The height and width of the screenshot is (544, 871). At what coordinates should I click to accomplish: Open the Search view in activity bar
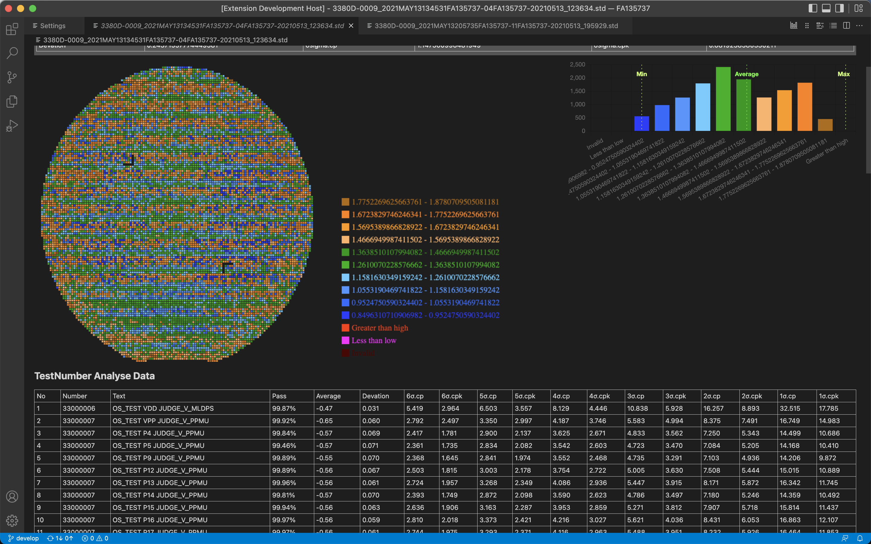click(12, 53)
